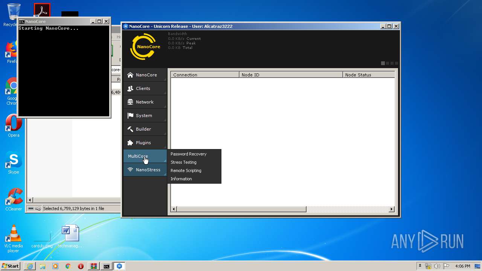The width and height of the screenshot is (482, 271).
Task: Switch to command prompt taskbar button
Action: [107, 266]
